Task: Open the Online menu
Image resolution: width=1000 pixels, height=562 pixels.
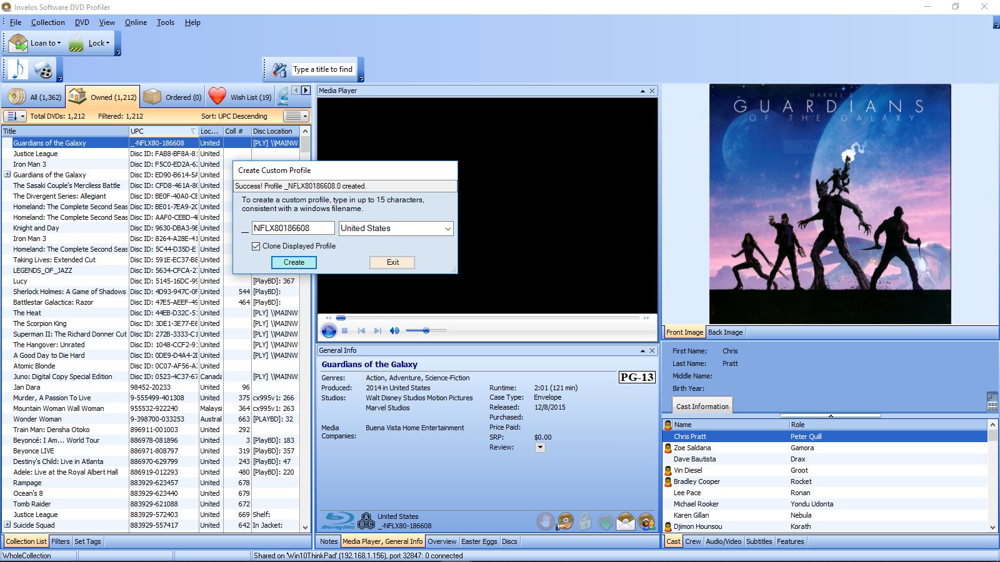Action: pyautogui.click(x=136, y=22)
